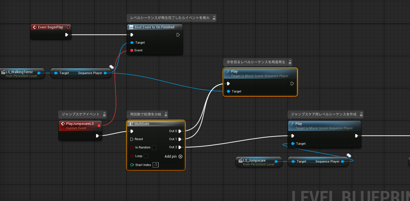Image resolution: width=410 pixels, height=201 pixels.
Task: Select the Bind Event to On Finished title
Action: pos(154,27)
